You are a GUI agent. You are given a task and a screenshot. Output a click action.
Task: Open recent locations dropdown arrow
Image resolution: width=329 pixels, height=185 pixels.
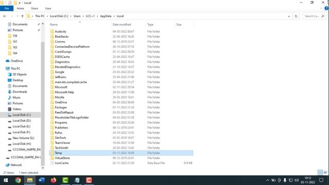tap(17, 16)
